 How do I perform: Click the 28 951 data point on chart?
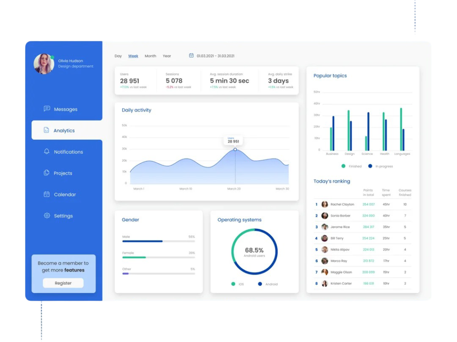click(x=235, y=149)
